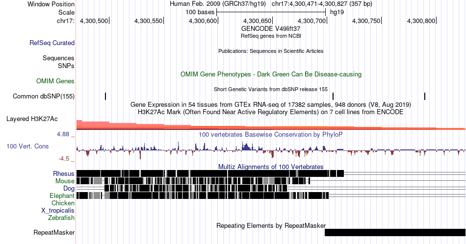
Task: Select the Mouse alignment row label
Action: tap(65, 181)
